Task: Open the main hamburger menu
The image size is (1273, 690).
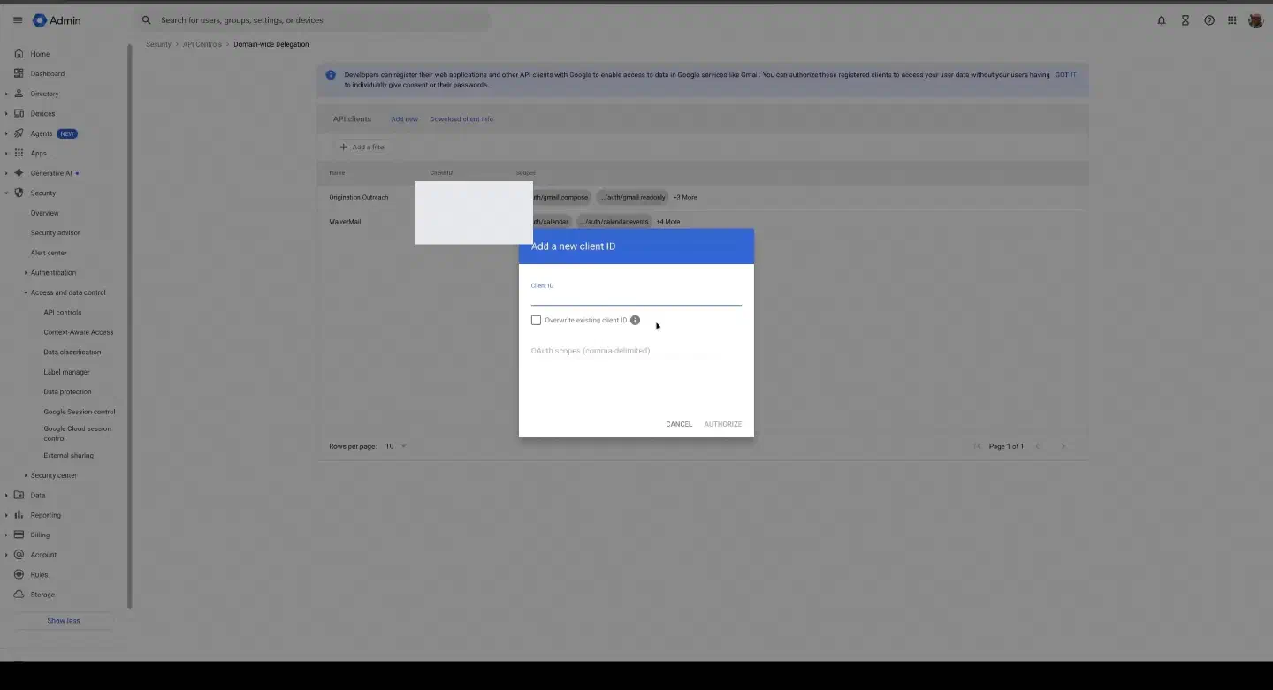Action: click(x=18, y=20)
